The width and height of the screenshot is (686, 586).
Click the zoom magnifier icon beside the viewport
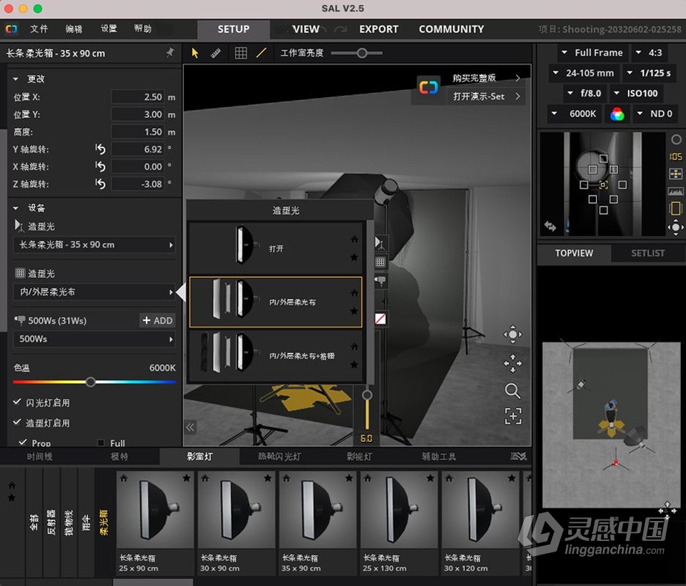point(512,391)
